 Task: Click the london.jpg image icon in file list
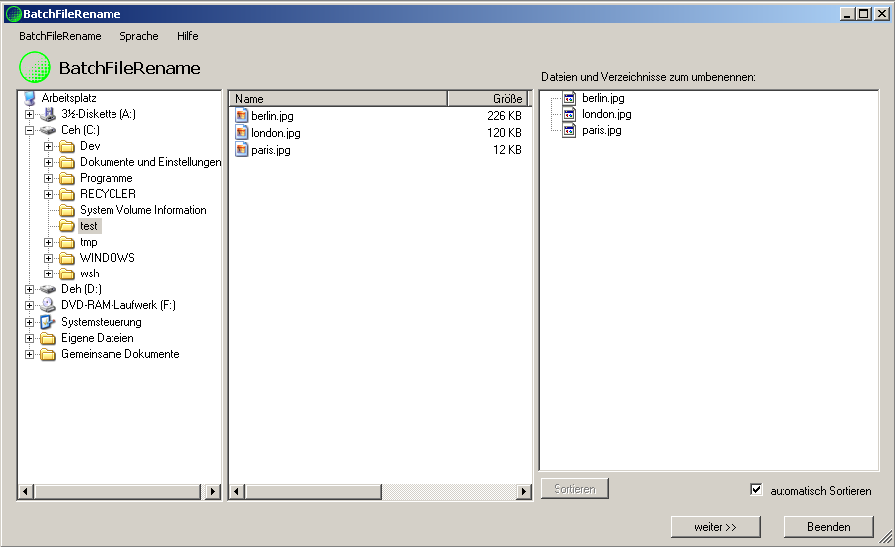tap(242, 133)
